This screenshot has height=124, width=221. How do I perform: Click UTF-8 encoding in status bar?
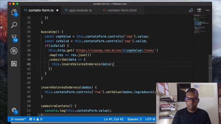(x=150, y=119)
